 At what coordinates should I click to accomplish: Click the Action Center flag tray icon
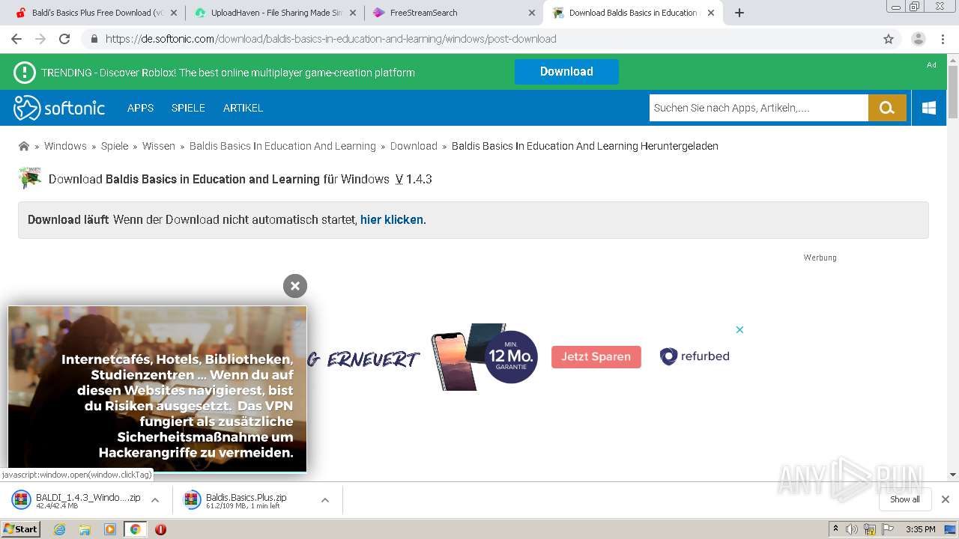[x=886, y=529]
